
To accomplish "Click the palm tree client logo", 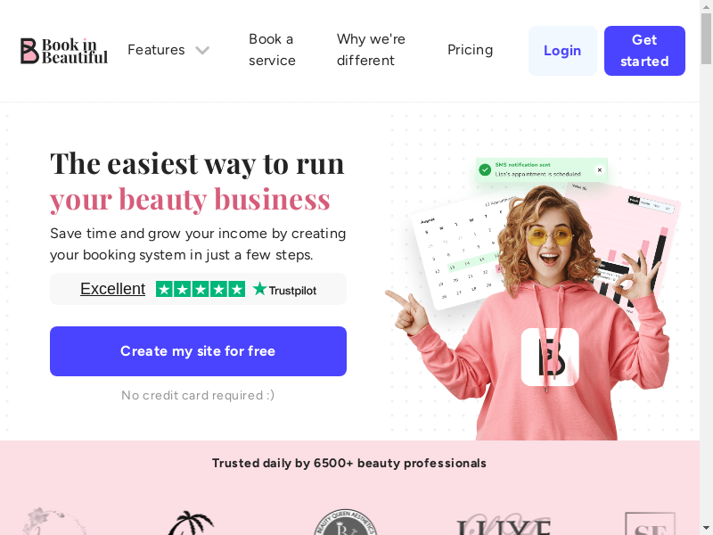I will click(x=190, y=523).
